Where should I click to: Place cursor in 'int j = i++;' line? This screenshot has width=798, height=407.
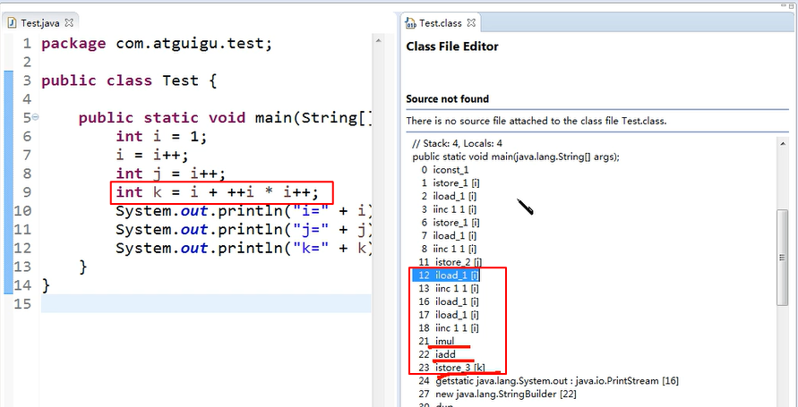(x=170, y=174)
